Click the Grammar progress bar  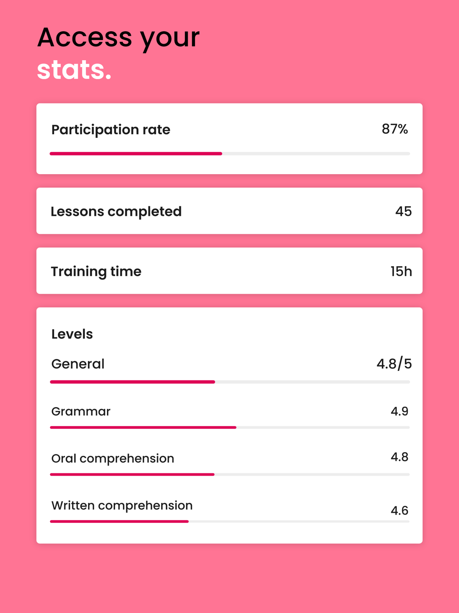point(229,427)
